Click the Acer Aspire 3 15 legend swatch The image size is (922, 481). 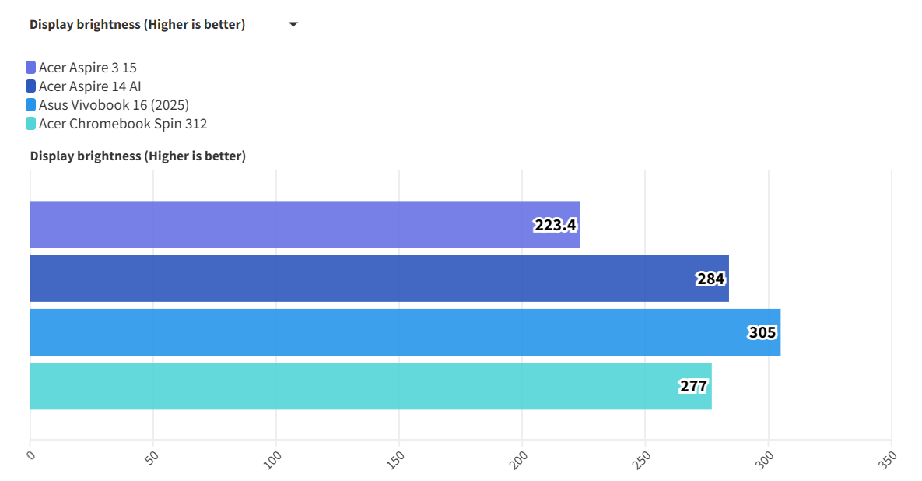tap(31, 68)
